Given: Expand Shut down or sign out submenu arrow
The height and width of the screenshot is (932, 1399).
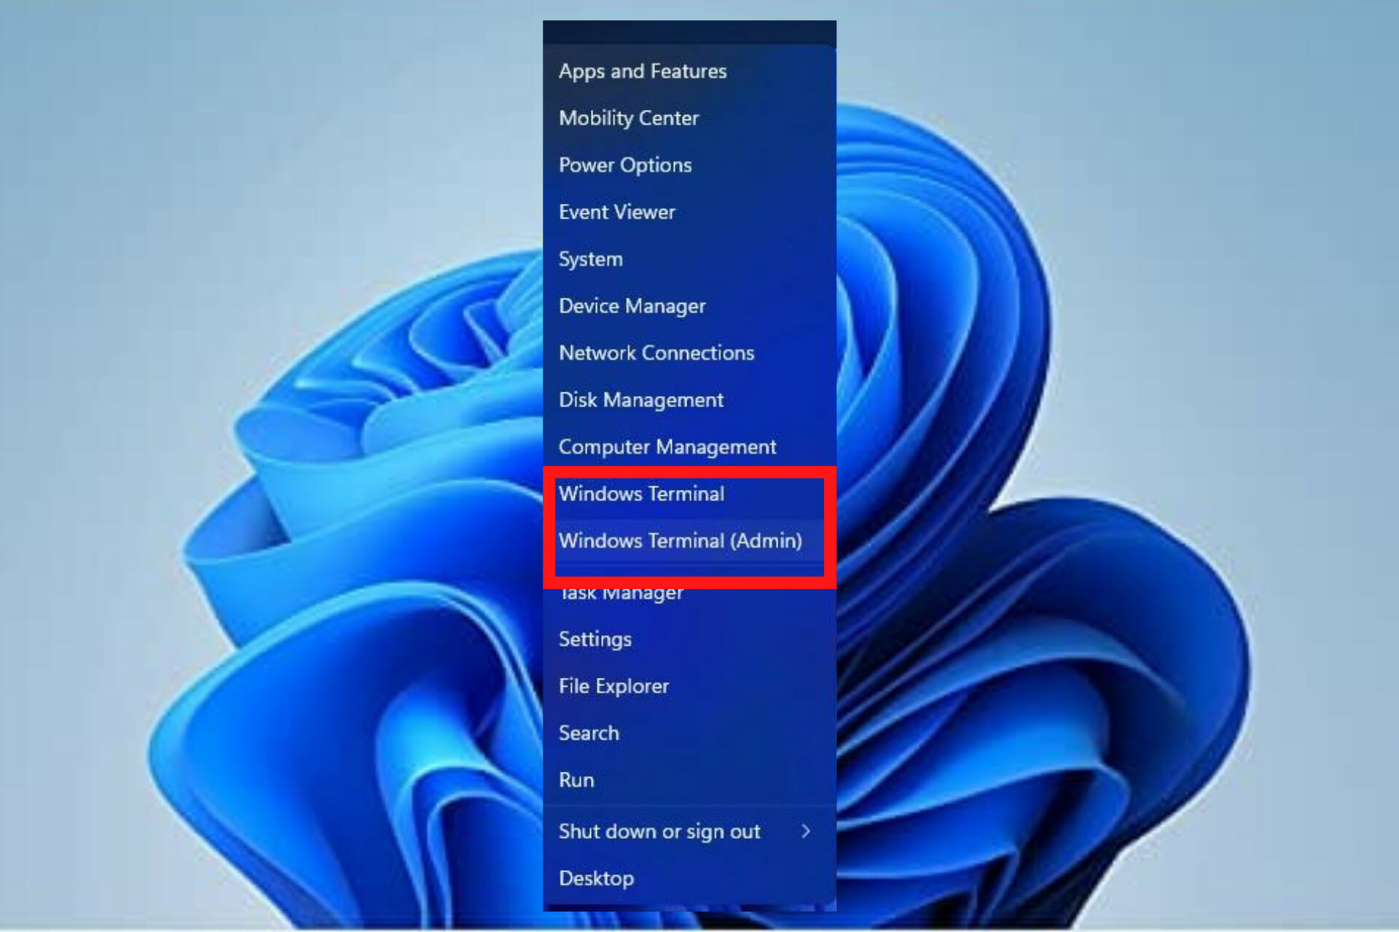Looking at the screenshot, I should 806,831.
